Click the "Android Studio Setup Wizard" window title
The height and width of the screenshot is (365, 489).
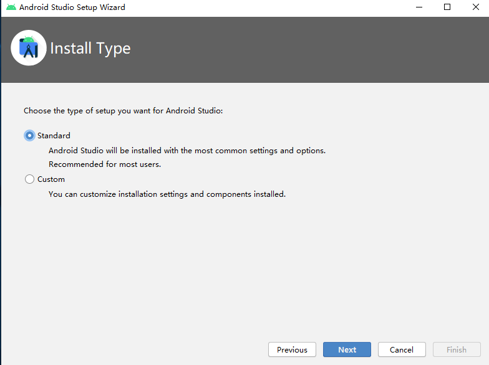pyautogui.click(x=72, y=7)
